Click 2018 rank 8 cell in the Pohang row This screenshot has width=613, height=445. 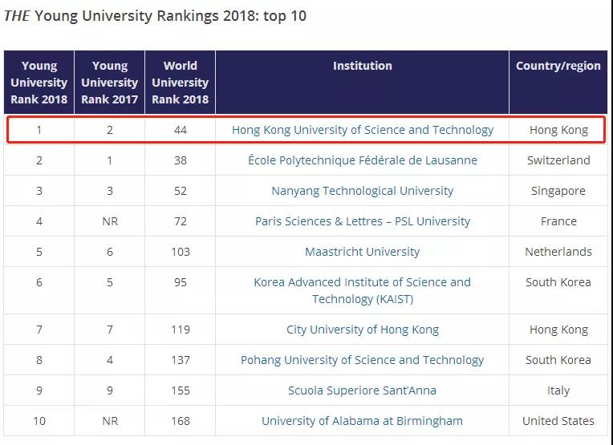pos(39,360)
